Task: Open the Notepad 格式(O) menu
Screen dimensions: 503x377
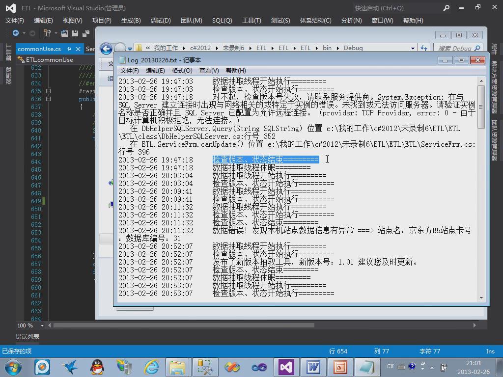Action: 182,71
